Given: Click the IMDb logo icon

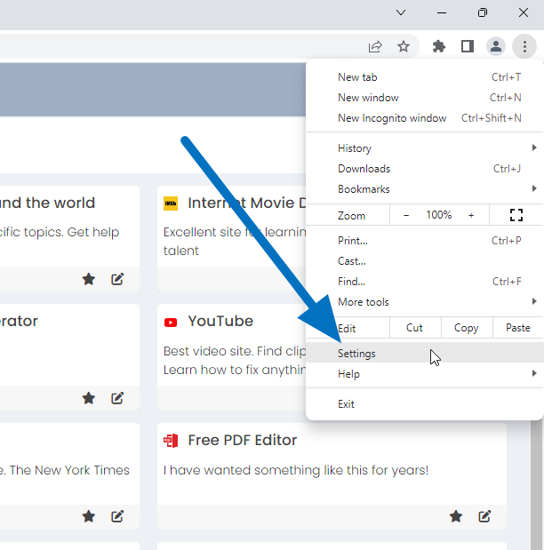Looking at the screenshot, I should pyautogui.click(x=171, y=203).
